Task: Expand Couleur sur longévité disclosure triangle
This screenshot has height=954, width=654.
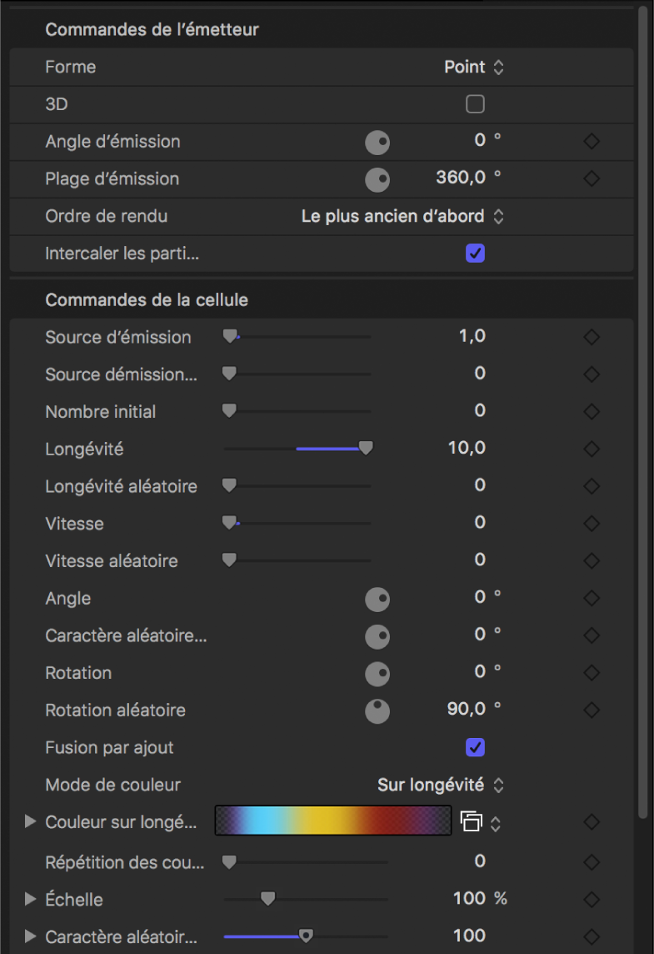Action: click(31, 822)
